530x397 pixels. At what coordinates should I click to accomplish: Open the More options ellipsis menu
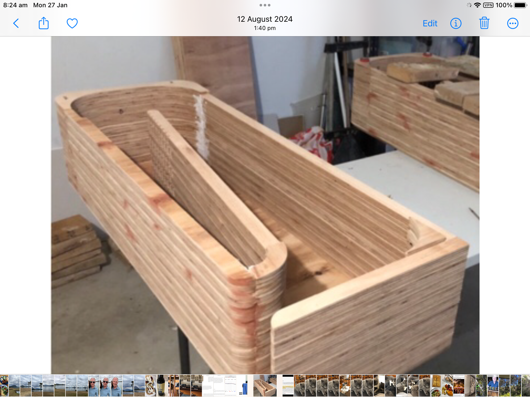tap(512, 24)
